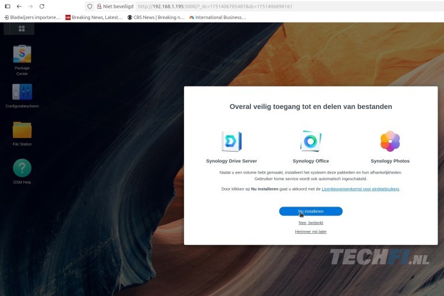Click the Nu installeren button

pos(311,211)
